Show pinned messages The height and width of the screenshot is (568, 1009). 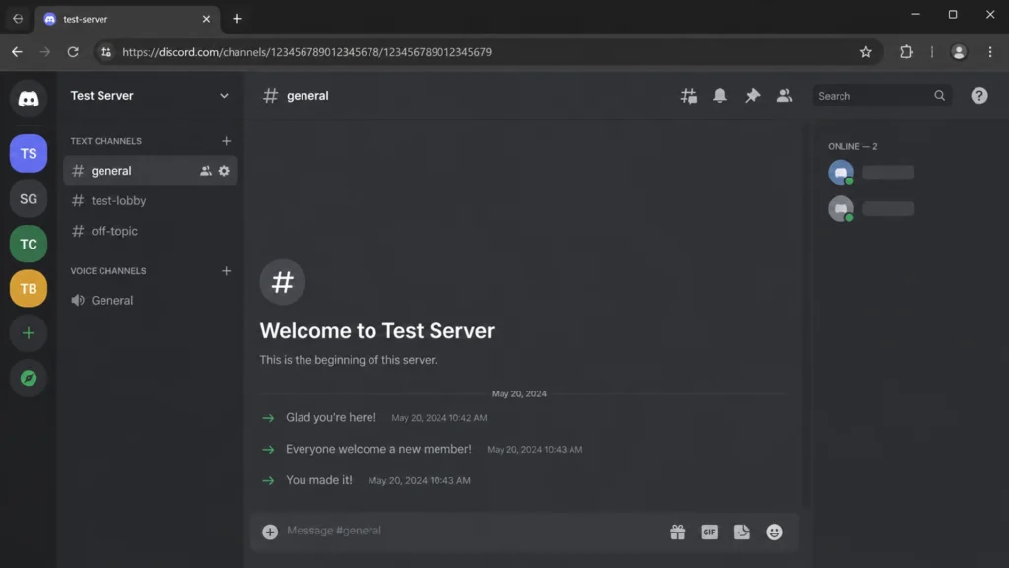point(752,96)
